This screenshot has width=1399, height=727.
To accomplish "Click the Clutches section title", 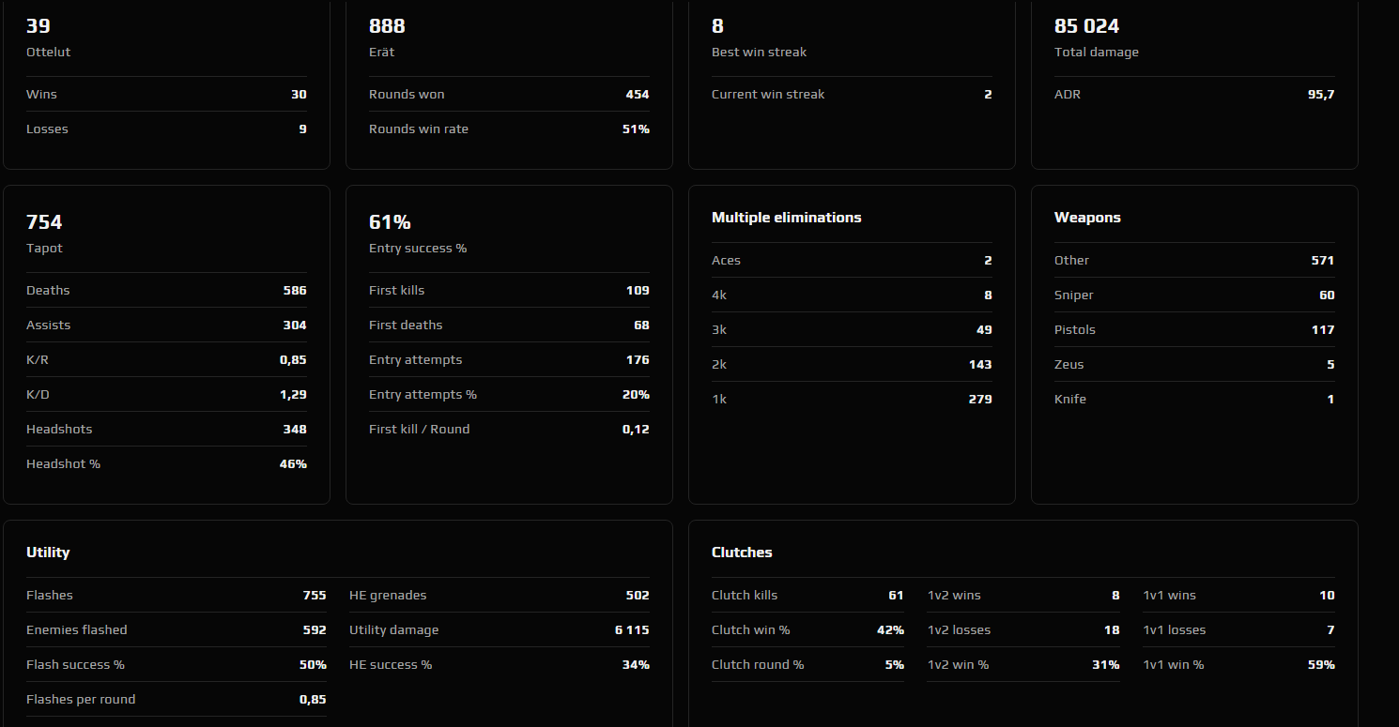I will point(742,553).
